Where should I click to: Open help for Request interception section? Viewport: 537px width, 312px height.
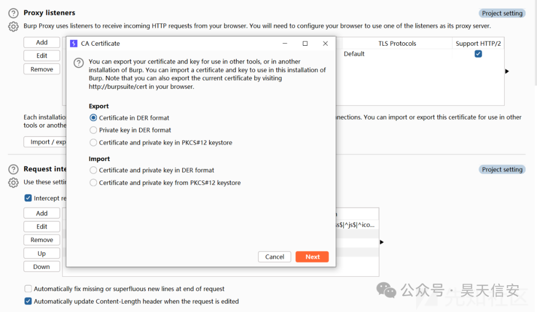point(13,169)
